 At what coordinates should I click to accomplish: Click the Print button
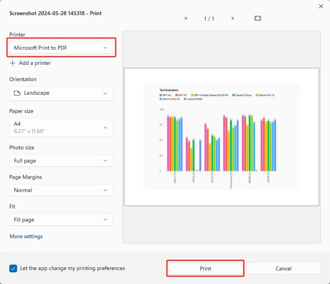(x=205, y=268)
